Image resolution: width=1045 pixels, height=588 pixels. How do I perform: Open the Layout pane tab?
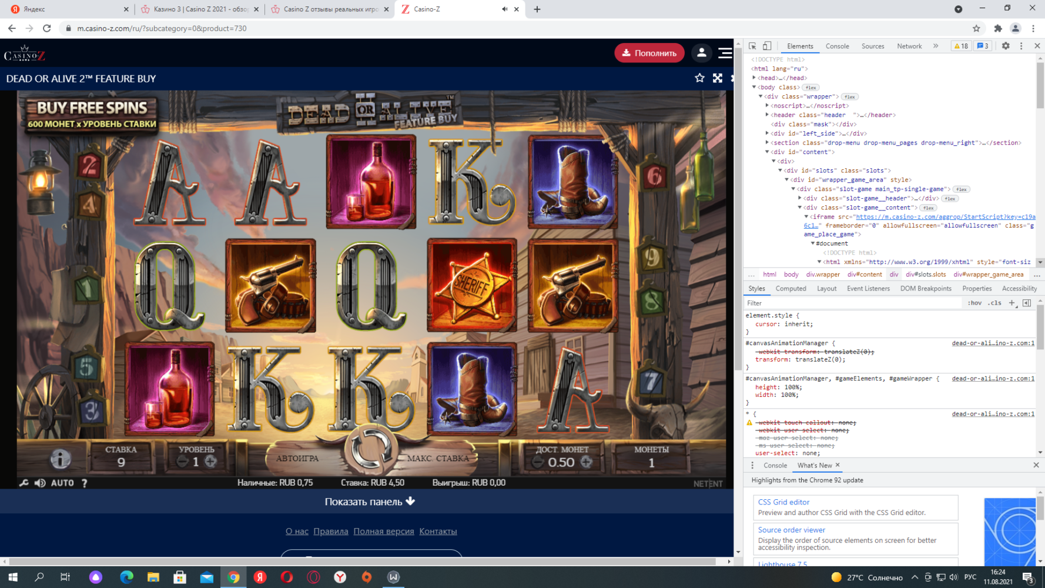point(826,289)
